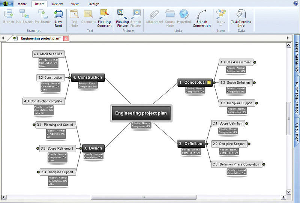This screenshot has height=203, width=300.
Task: Open the Icons dropdown in ribbon
Action: pos(221,18)
